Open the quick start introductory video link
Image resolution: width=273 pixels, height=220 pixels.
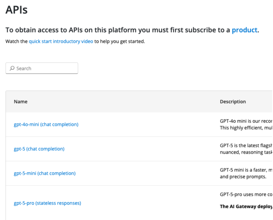coord(61,42)
